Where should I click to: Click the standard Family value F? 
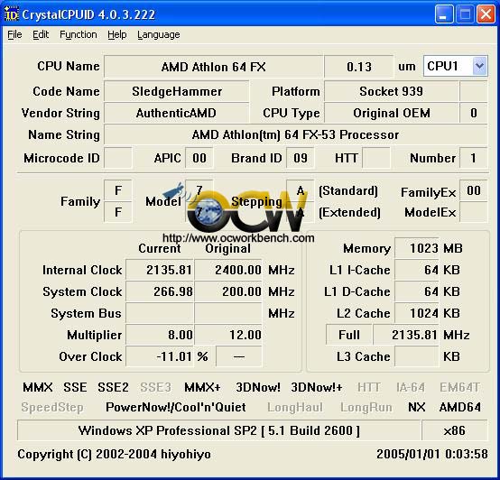pos(118,190)
